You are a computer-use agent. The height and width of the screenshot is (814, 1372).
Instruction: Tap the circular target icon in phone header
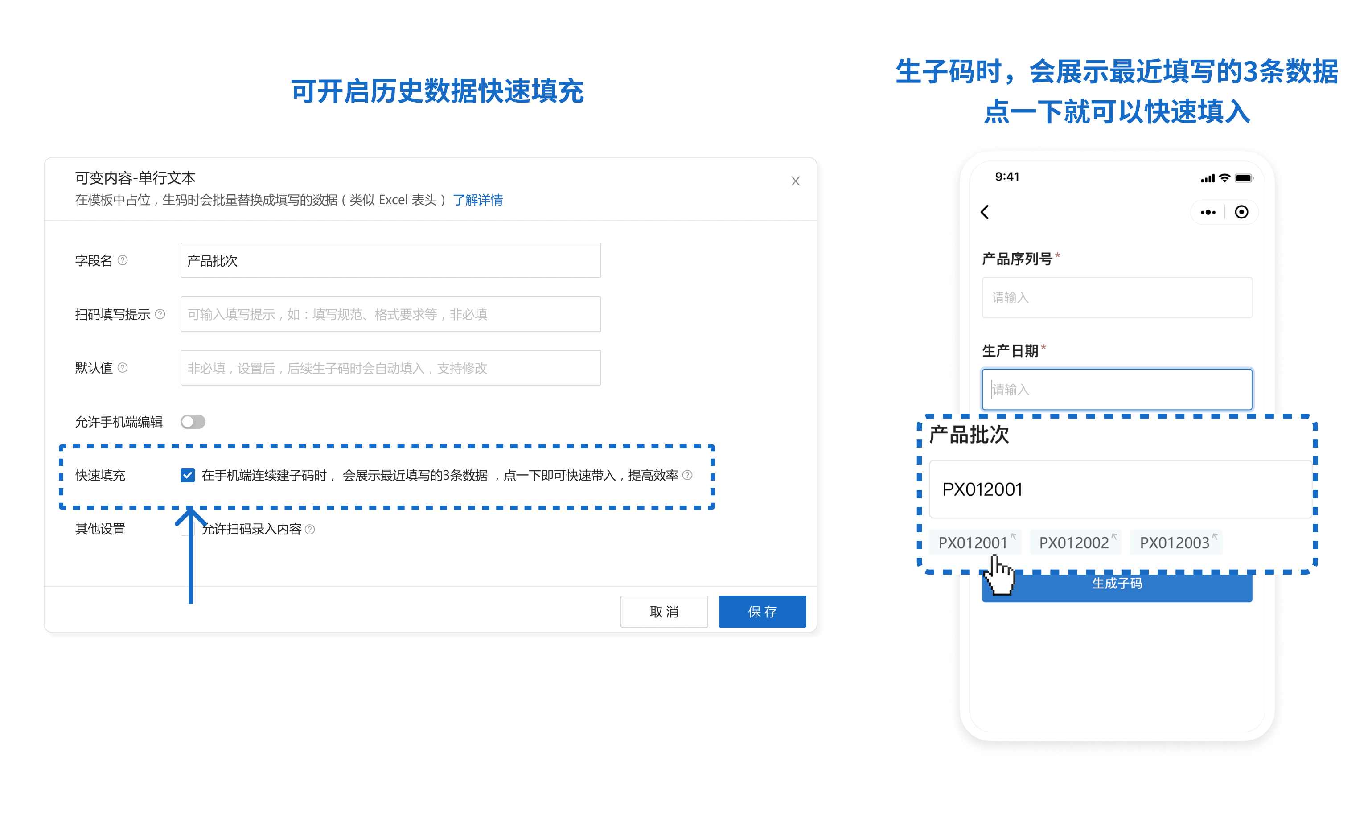tap(1241, 212)
